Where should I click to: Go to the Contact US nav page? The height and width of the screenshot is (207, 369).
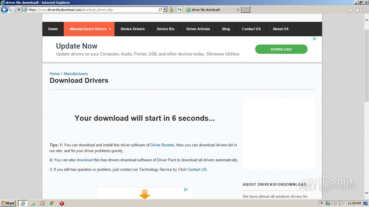point(251,29)
